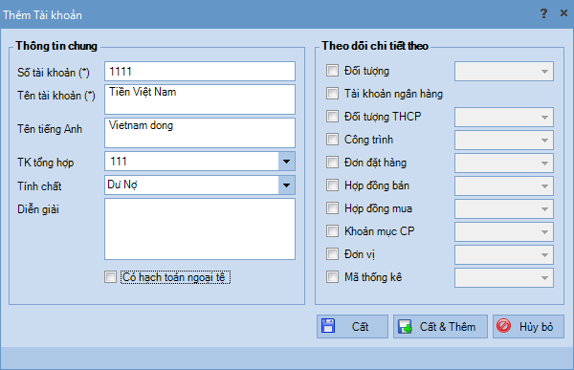
Task: Click the Số tài khoản field with 1111
Action: tap(200, 71)
